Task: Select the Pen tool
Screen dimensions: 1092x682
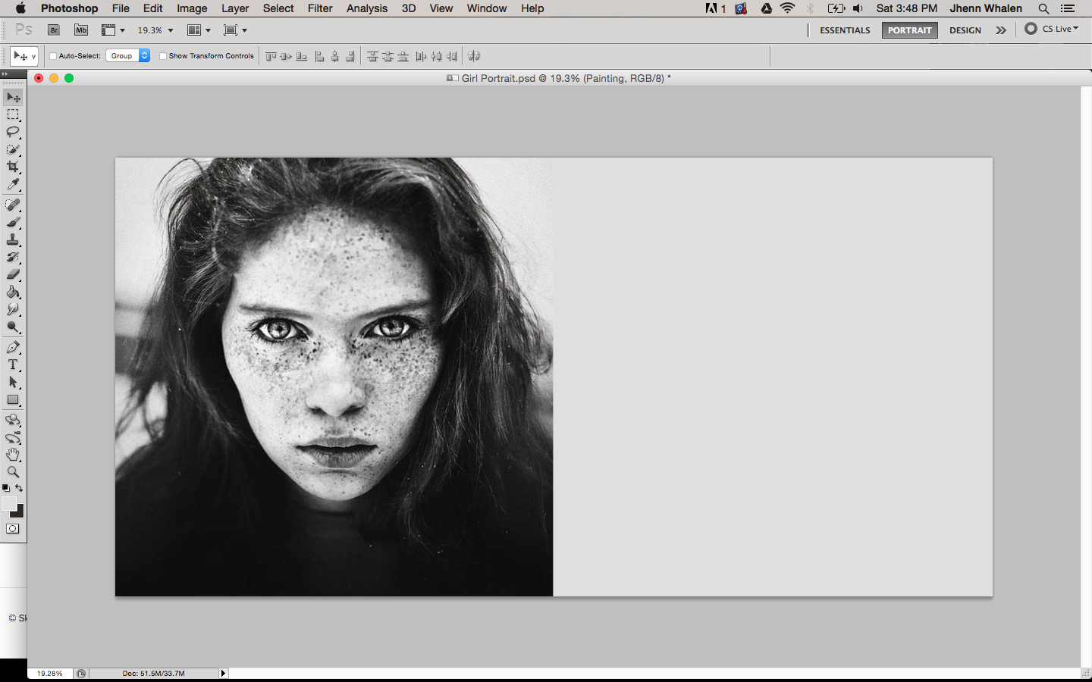Action: pyautogui.click(x=13, y=347)
